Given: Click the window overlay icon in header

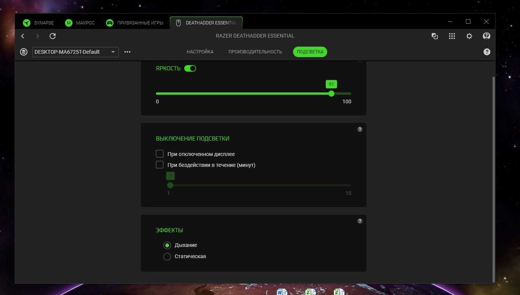Looking at the screenshot, I should pyautogui.click(x=435, y=36).
